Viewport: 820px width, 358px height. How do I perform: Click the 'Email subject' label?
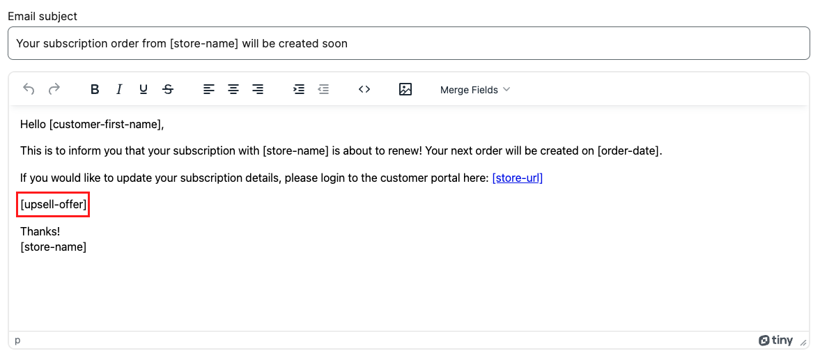(x=42, y=16)
